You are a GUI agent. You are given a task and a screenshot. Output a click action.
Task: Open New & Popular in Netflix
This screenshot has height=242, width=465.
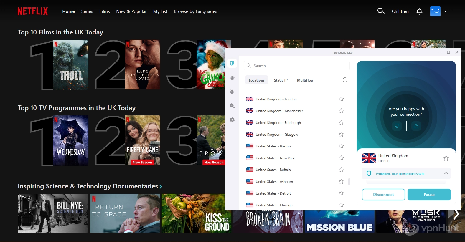[x=131, y=11]
